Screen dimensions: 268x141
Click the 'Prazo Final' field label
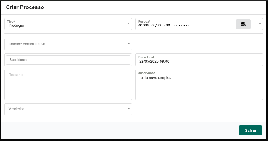coord(146,57)
